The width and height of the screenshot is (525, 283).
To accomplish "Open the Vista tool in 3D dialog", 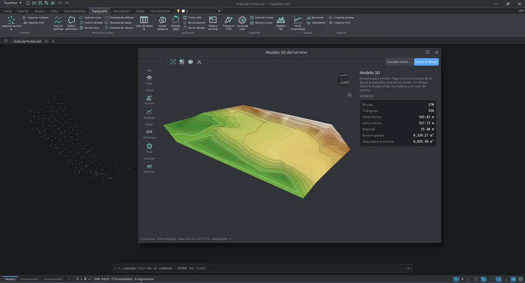I will click(x=149, y=79).
